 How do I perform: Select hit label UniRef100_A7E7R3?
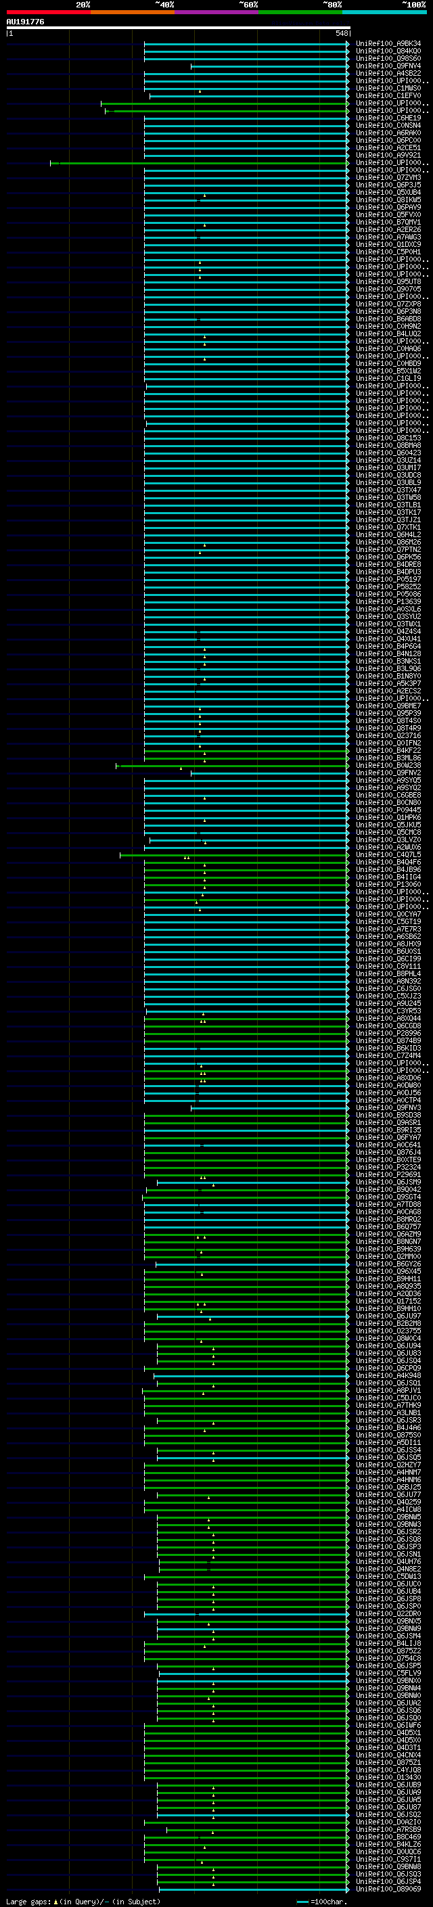pos(388,929)
